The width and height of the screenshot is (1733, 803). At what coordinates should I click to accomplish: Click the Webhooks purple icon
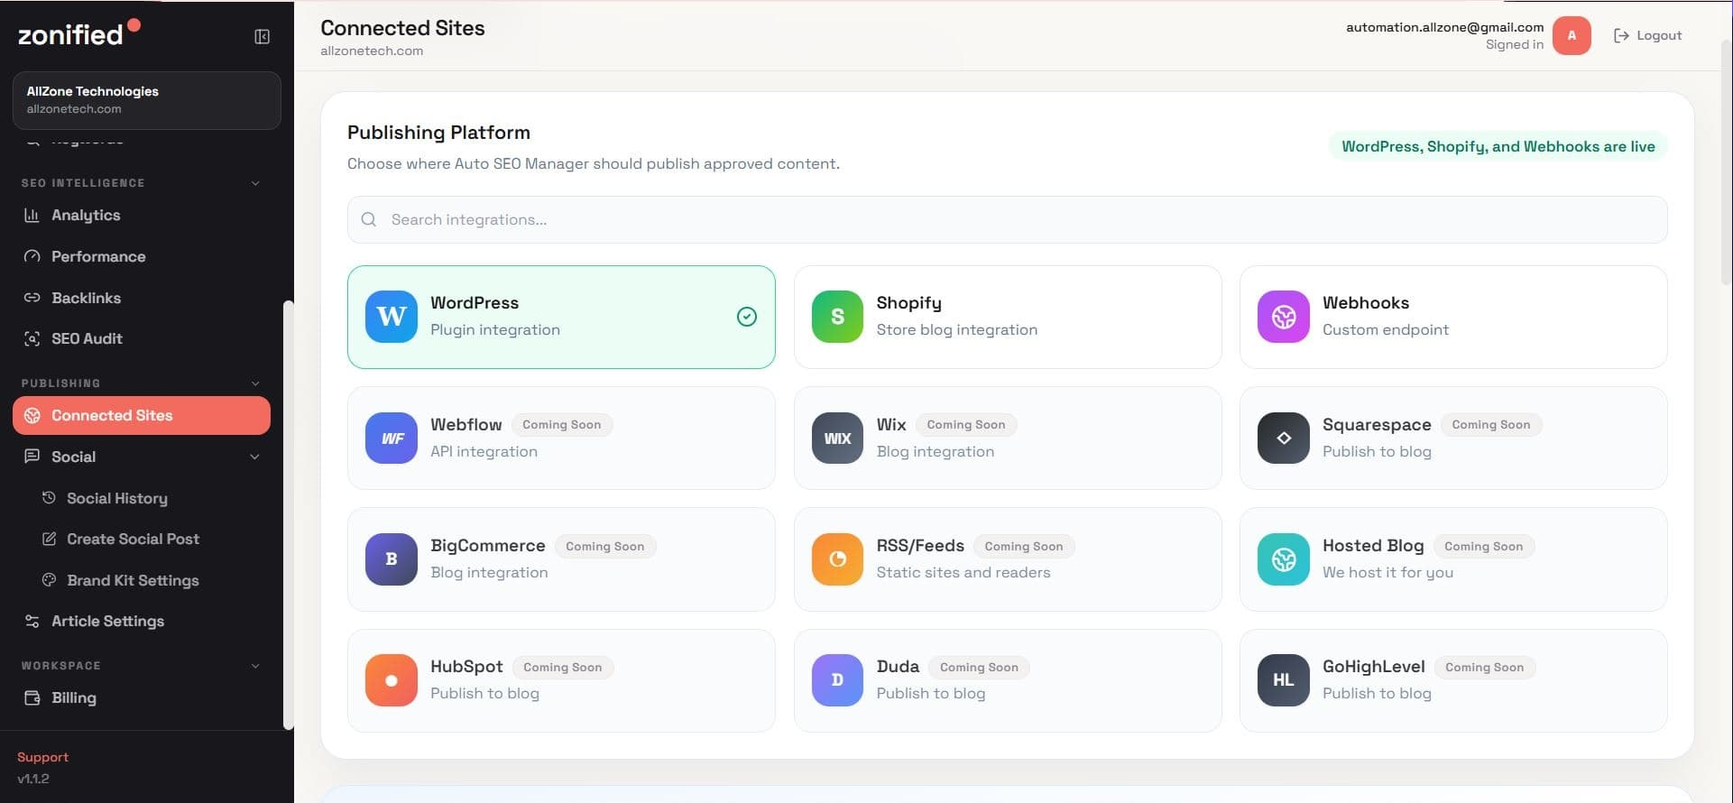[1284, 317]
